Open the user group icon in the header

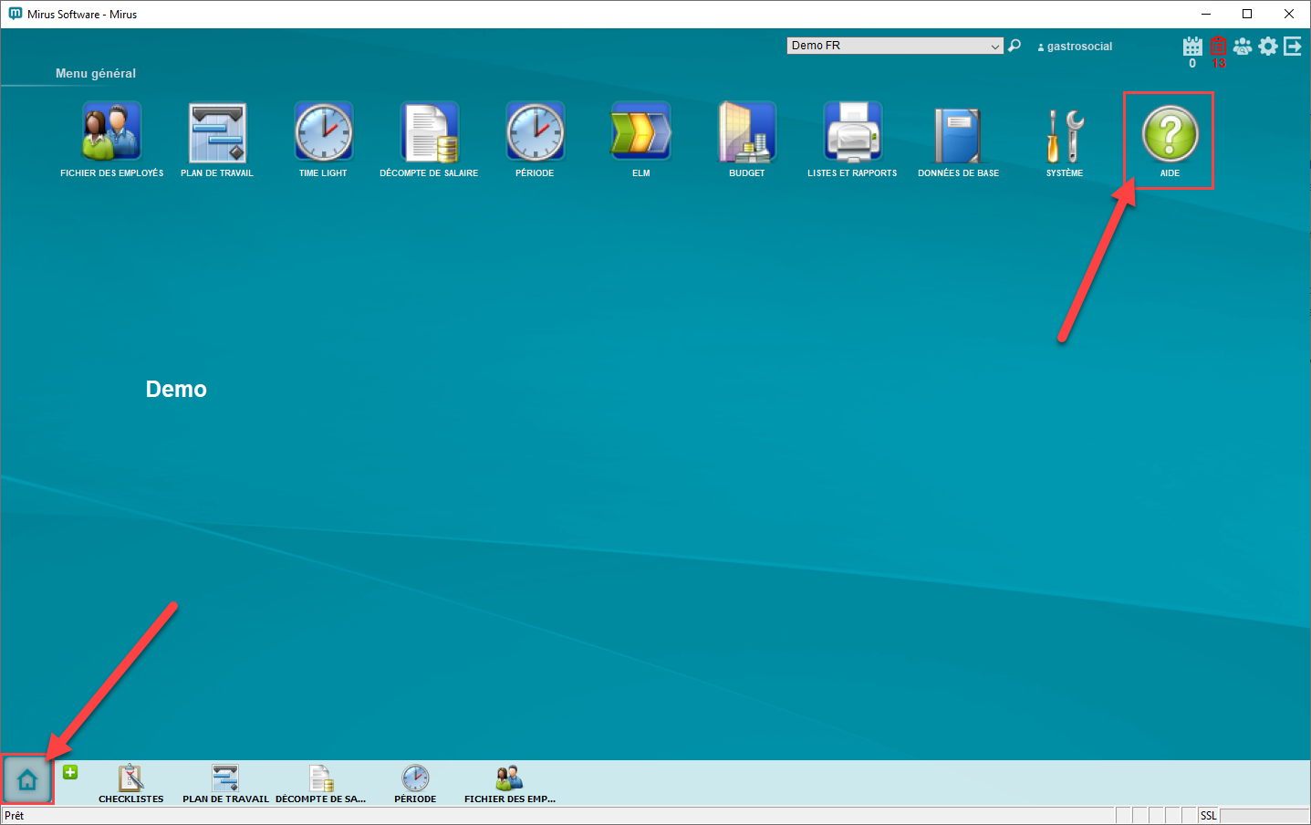pos(1243,46)
